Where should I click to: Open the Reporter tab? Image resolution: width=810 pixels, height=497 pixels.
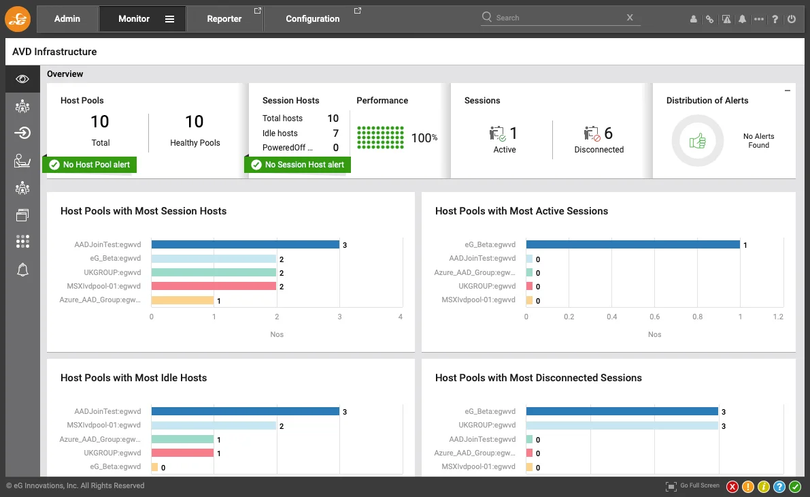[x=224, y=18]
